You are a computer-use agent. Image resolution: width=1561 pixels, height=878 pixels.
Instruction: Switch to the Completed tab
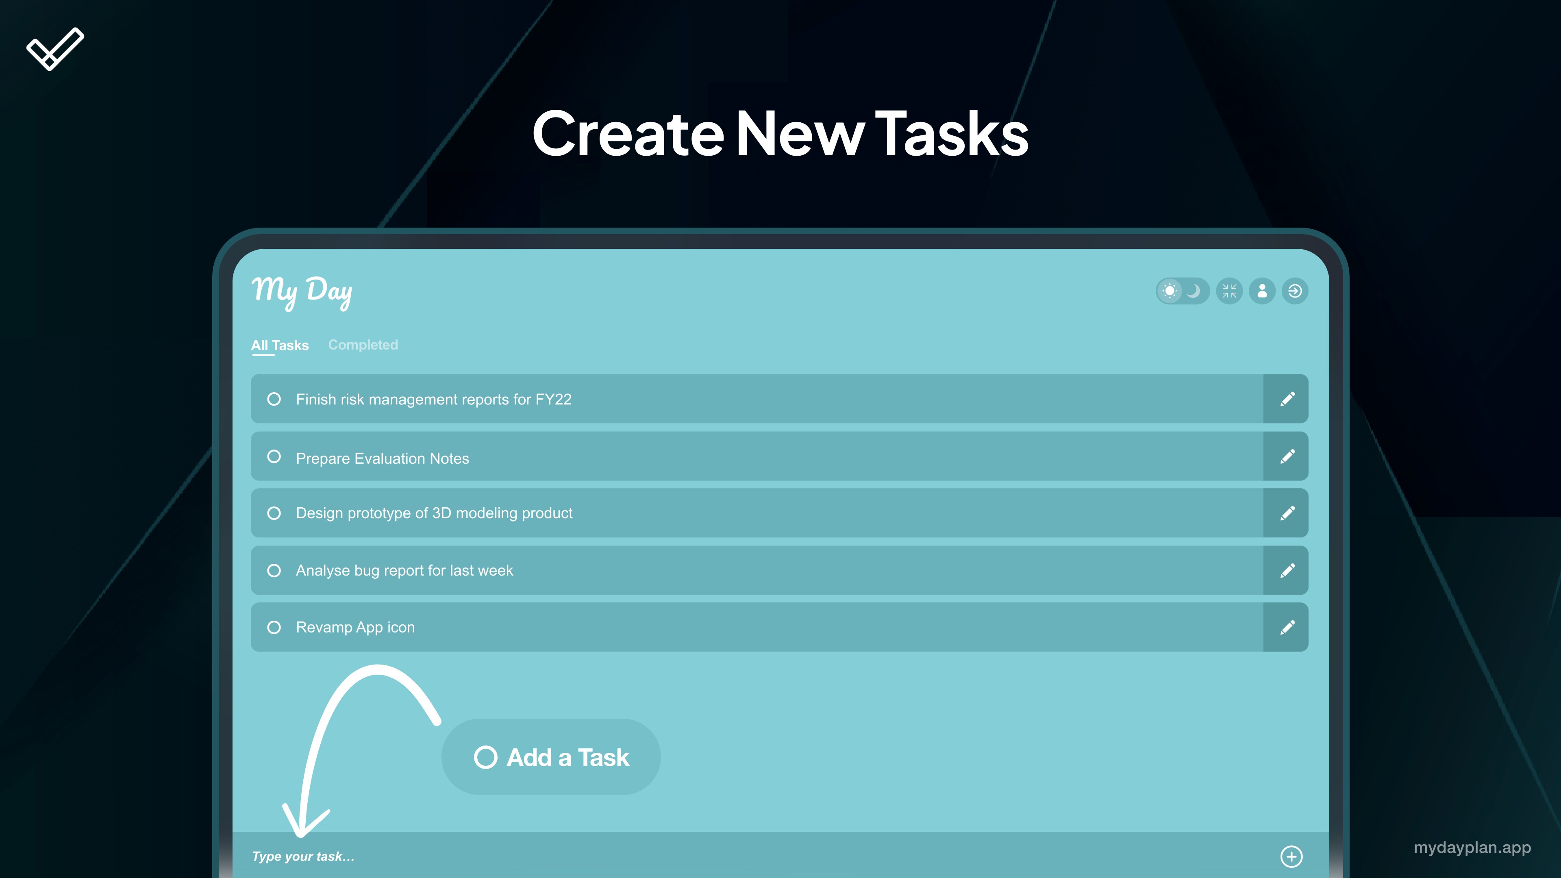(x=363, y=345)
